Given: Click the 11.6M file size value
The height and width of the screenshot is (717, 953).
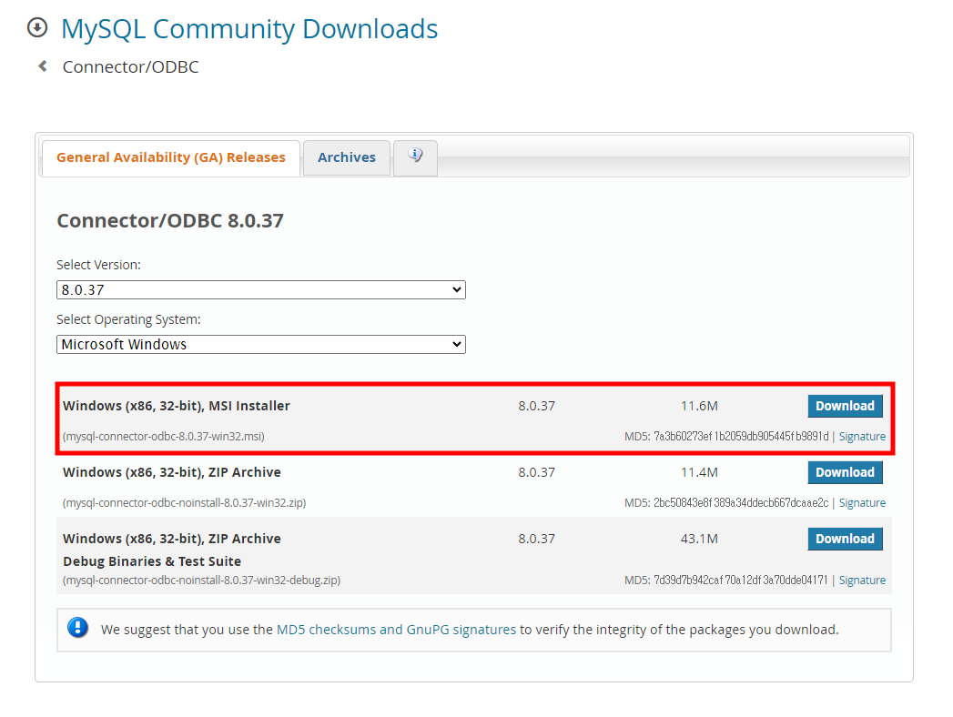Looking at the screenshot, I should click(699, 406).
